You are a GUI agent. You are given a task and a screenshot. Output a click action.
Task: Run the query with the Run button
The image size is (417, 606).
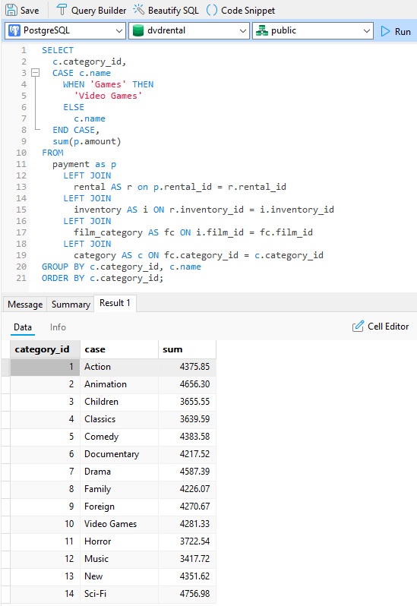pos(396,31)
